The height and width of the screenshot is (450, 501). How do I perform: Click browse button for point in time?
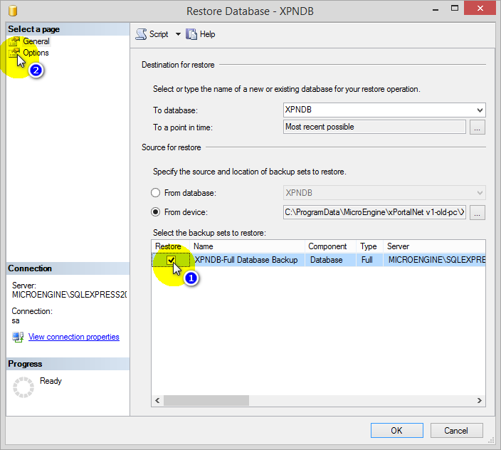(478, 127)
